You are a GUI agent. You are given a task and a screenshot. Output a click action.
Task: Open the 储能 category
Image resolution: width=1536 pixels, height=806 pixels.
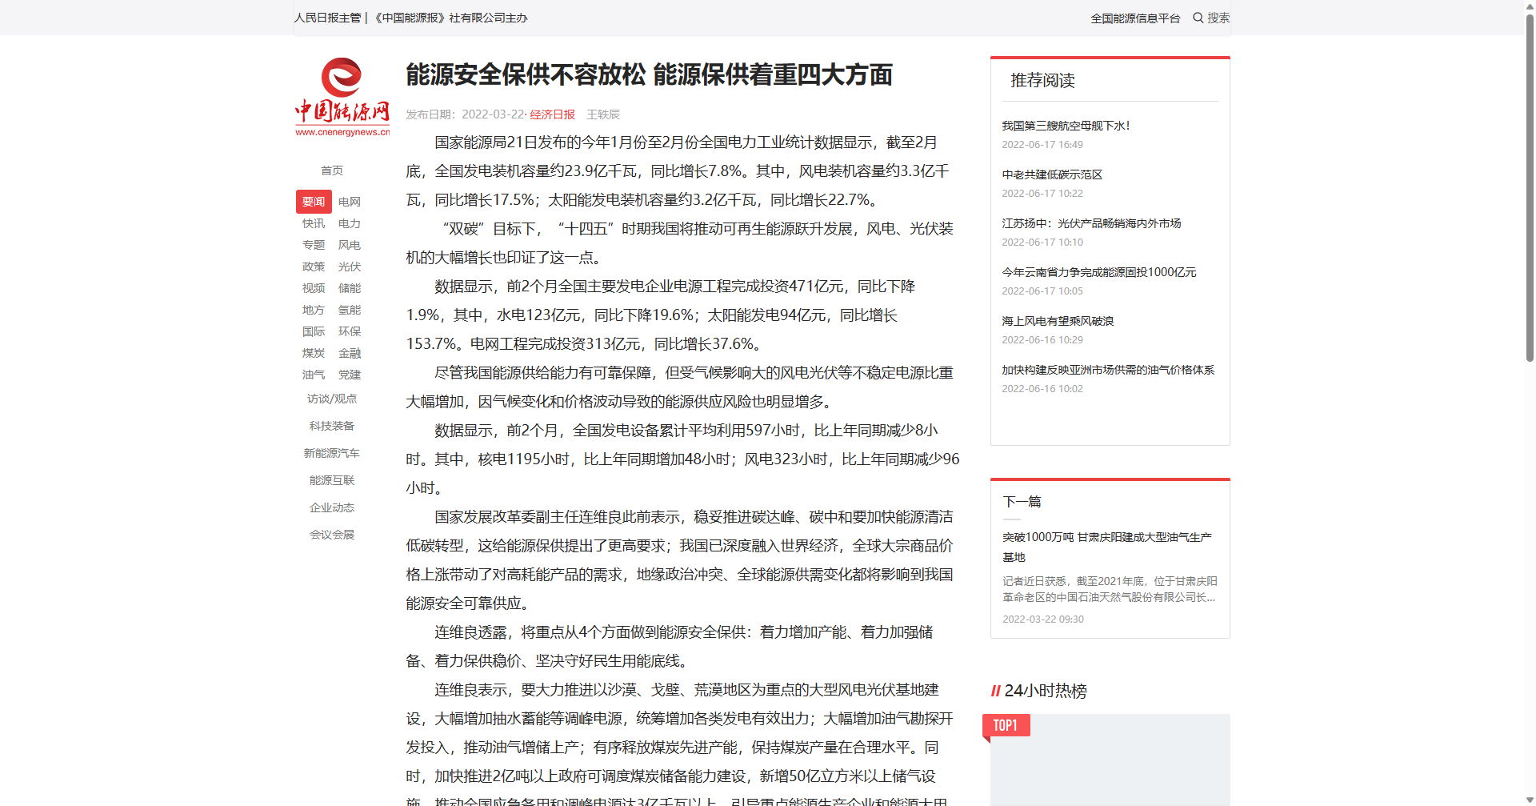tap(350, 288)
